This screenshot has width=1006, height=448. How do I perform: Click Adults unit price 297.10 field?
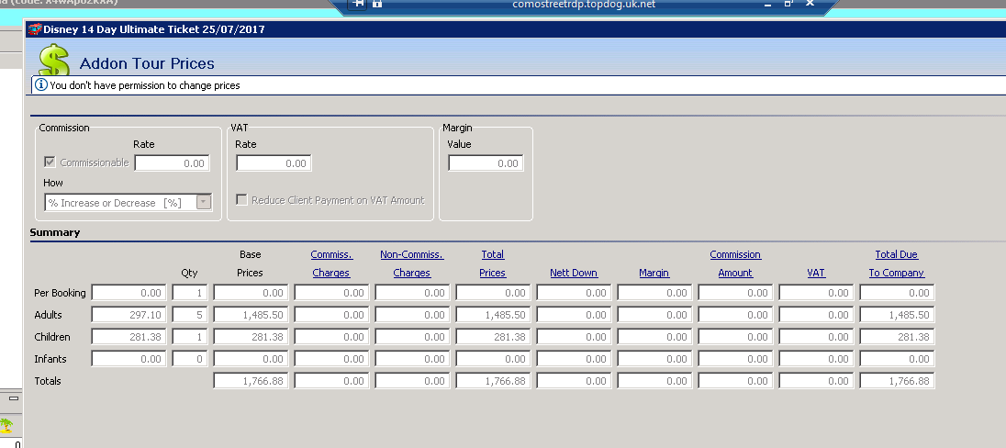[129, 315]
